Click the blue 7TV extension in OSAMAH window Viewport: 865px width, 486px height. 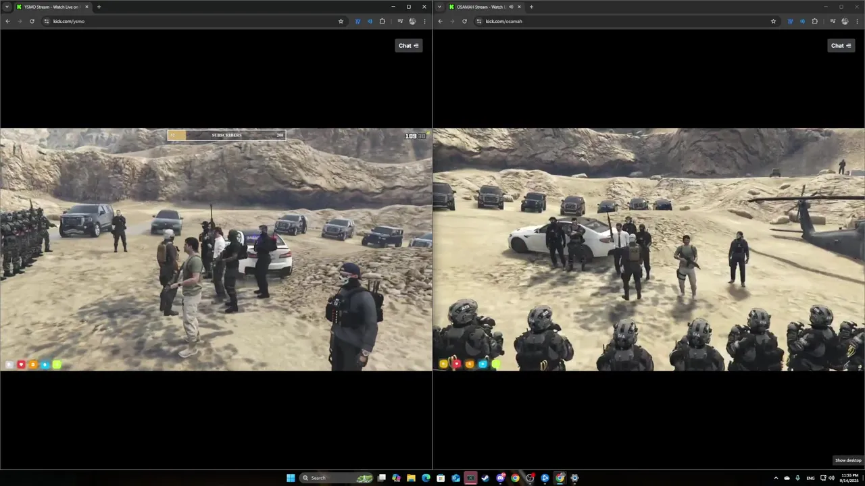point(790,21)
